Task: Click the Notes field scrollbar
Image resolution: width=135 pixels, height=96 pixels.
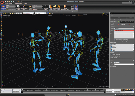Action: [x=133, y=36]
